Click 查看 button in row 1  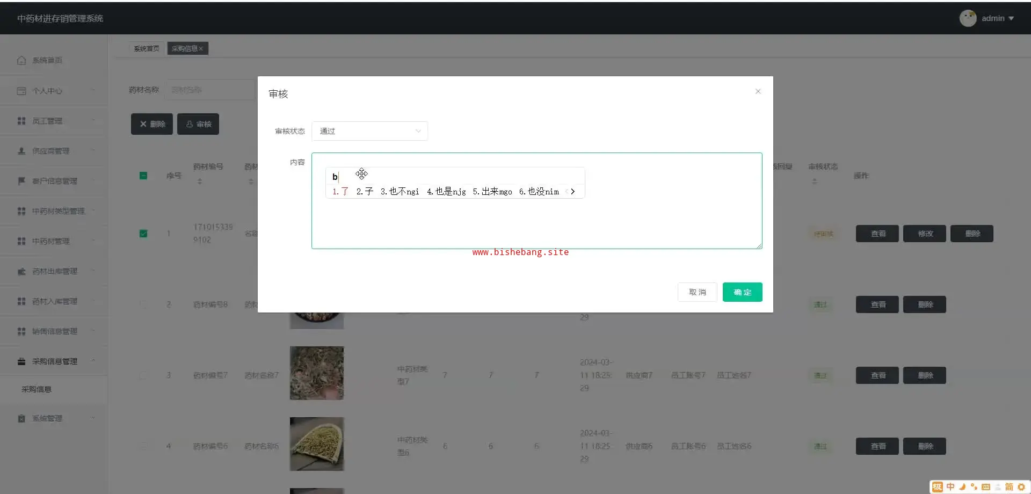point(877,234)
